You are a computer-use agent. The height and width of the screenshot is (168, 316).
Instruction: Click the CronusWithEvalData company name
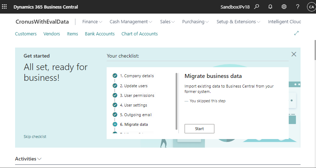(x=42, y=22)
